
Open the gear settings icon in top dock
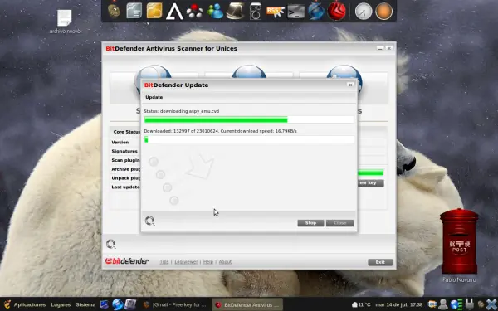(114, 11)
